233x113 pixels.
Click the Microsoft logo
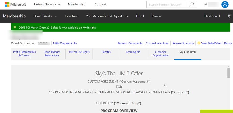coord(15,4)
